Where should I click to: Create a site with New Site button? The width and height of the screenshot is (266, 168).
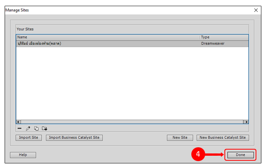point(180,138)
